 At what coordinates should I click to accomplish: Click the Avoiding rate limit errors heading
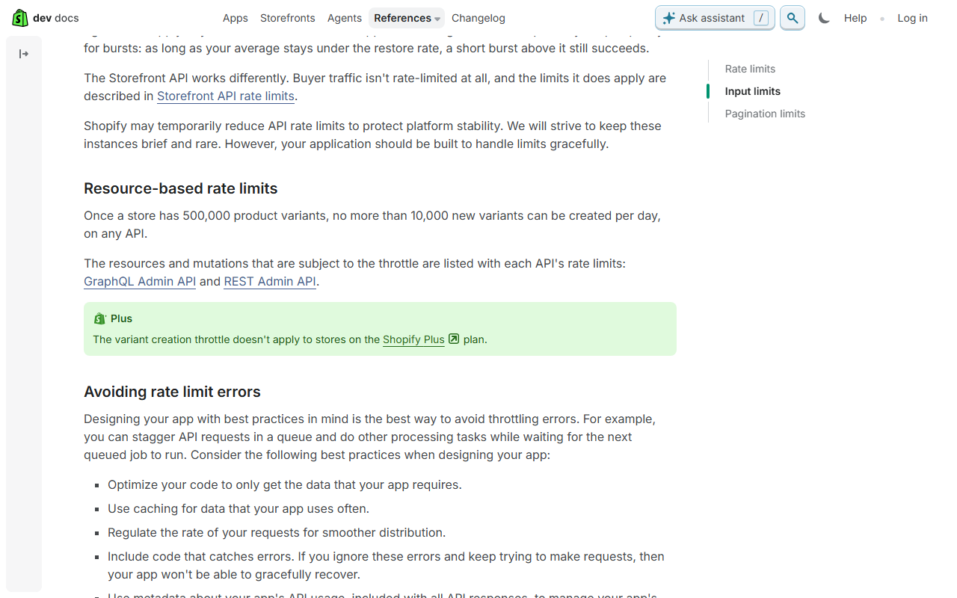[x=172, y=392]
